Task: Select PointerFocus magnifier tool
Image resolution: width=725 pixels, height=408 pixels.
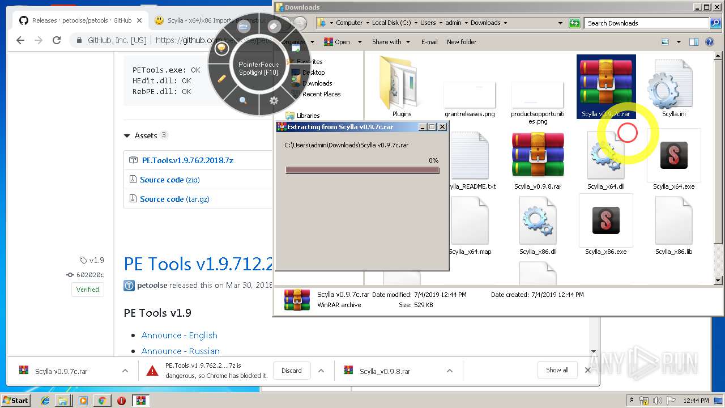Action: point(243,100)
